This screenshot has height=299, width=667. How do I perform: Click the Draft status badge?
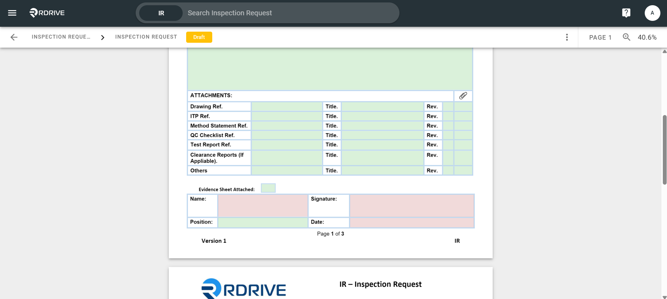(x=199, y=37)
